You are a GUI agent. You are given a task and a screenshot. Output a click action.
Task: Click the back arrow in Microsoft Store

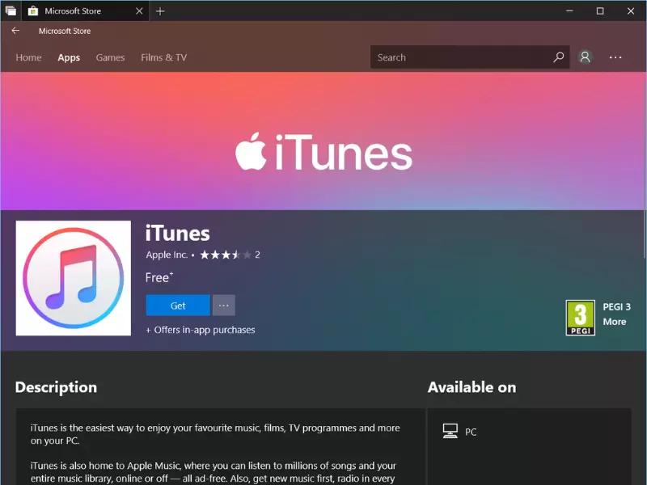[15, 31]
